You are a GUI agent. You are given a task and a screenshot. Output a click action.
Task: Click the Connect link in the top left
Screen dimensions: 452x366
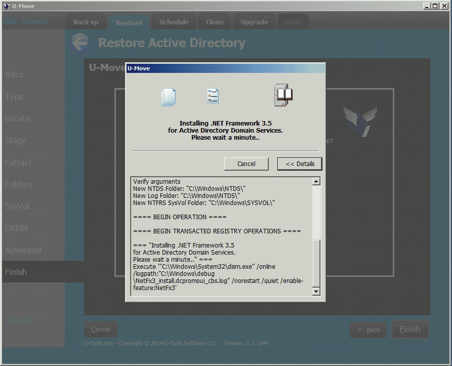pos(34,21)
